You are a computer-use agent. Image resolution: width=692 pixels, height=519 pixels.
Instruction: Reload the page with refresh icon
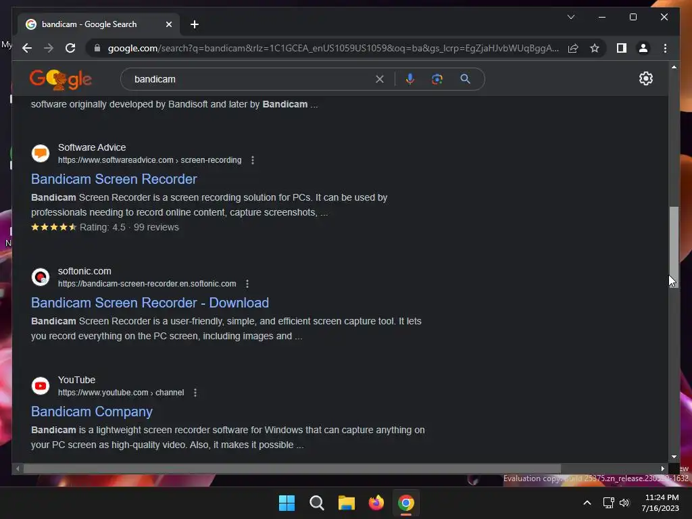[70, 48]
